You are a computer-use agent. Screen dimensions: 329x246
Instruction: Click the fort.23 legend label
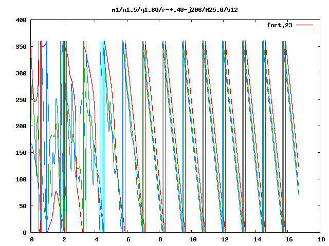[280, 25]
